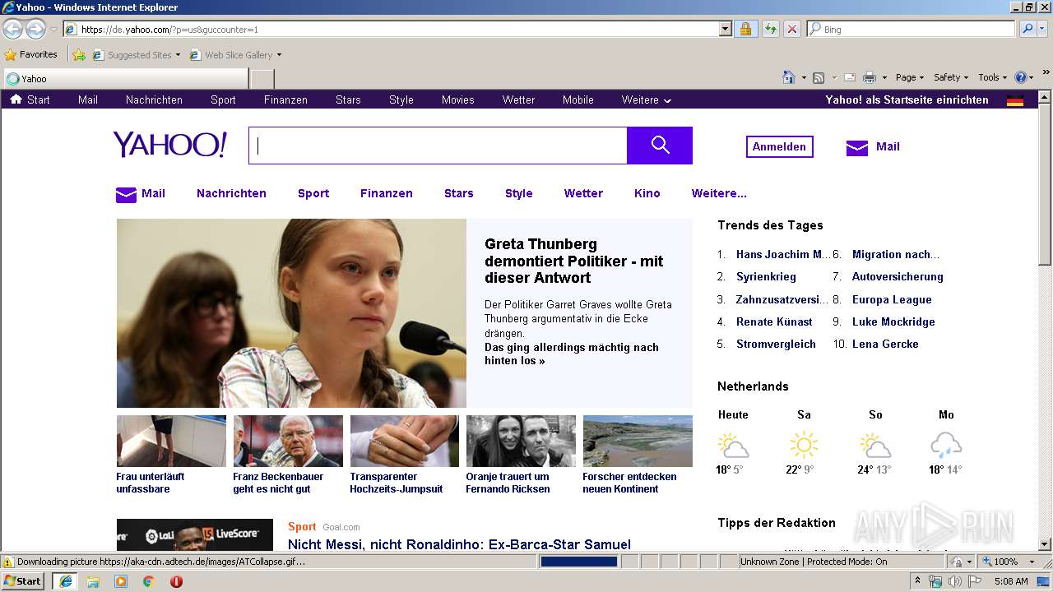Click the volume speaker tray icon

(x=954, y=581)
